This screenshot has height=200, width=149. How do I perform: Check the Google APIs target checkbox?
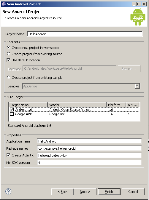pyautogui.click(x=12, y=114)
